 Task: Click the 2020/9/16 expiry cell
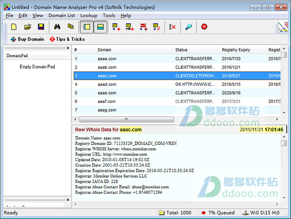point(231,93)
